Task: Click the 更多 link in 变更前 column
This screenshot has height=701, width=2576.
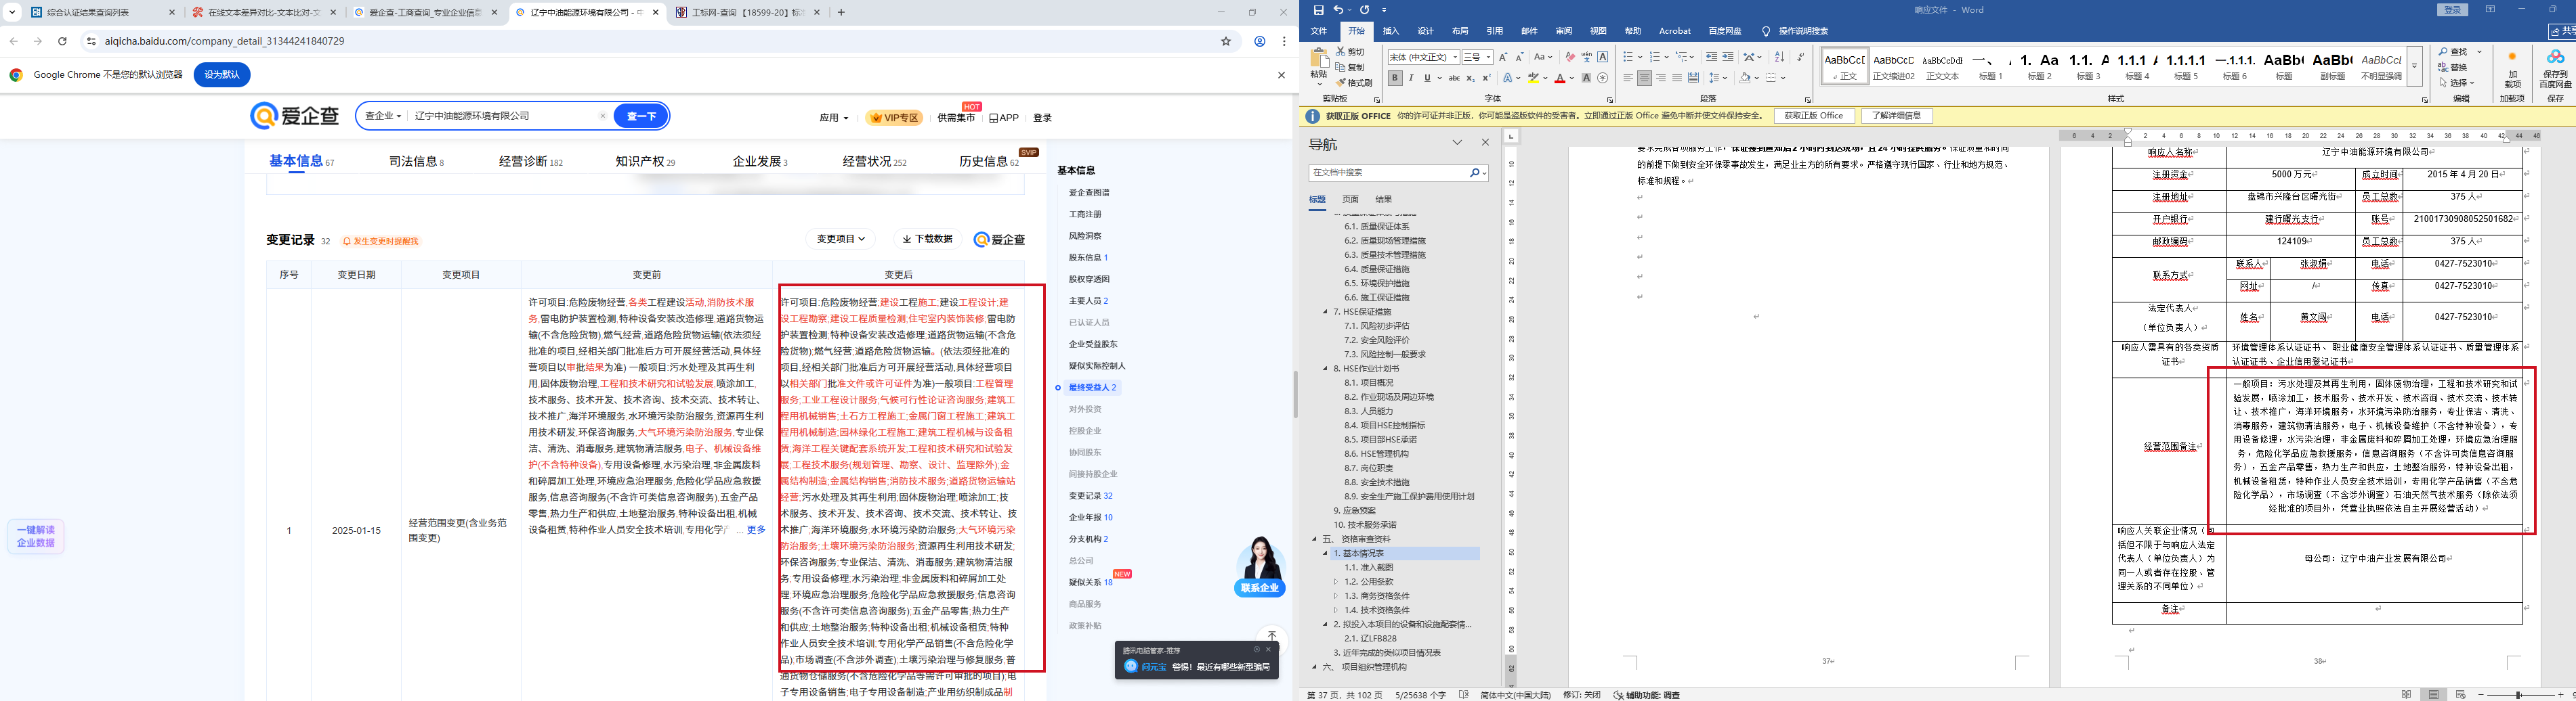Action: [x=756, y=530]
